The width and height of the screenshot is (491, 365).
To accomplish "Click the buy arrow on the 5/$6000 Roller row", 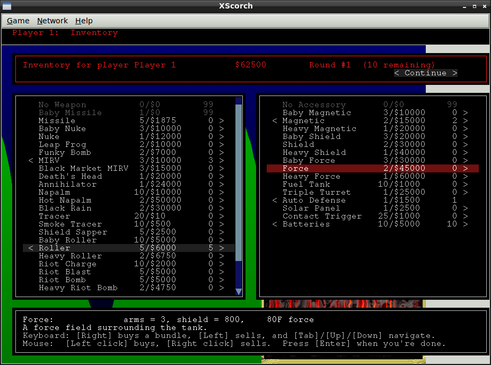I will pos(222,248).
